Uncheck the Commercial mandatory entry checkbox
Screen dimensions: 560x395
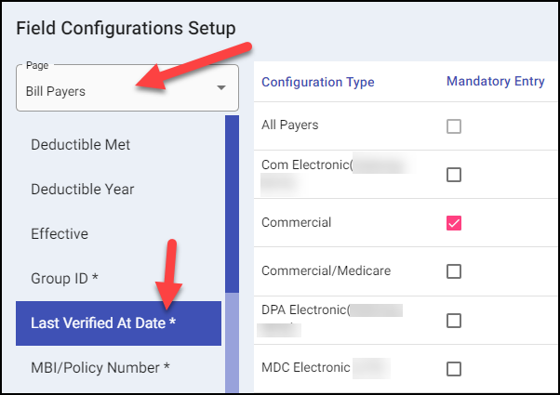pos(454,223)
